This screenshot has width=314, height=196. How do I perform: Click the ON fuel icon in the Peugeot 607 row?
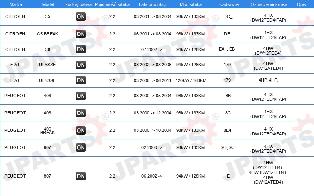click(81, 147)
